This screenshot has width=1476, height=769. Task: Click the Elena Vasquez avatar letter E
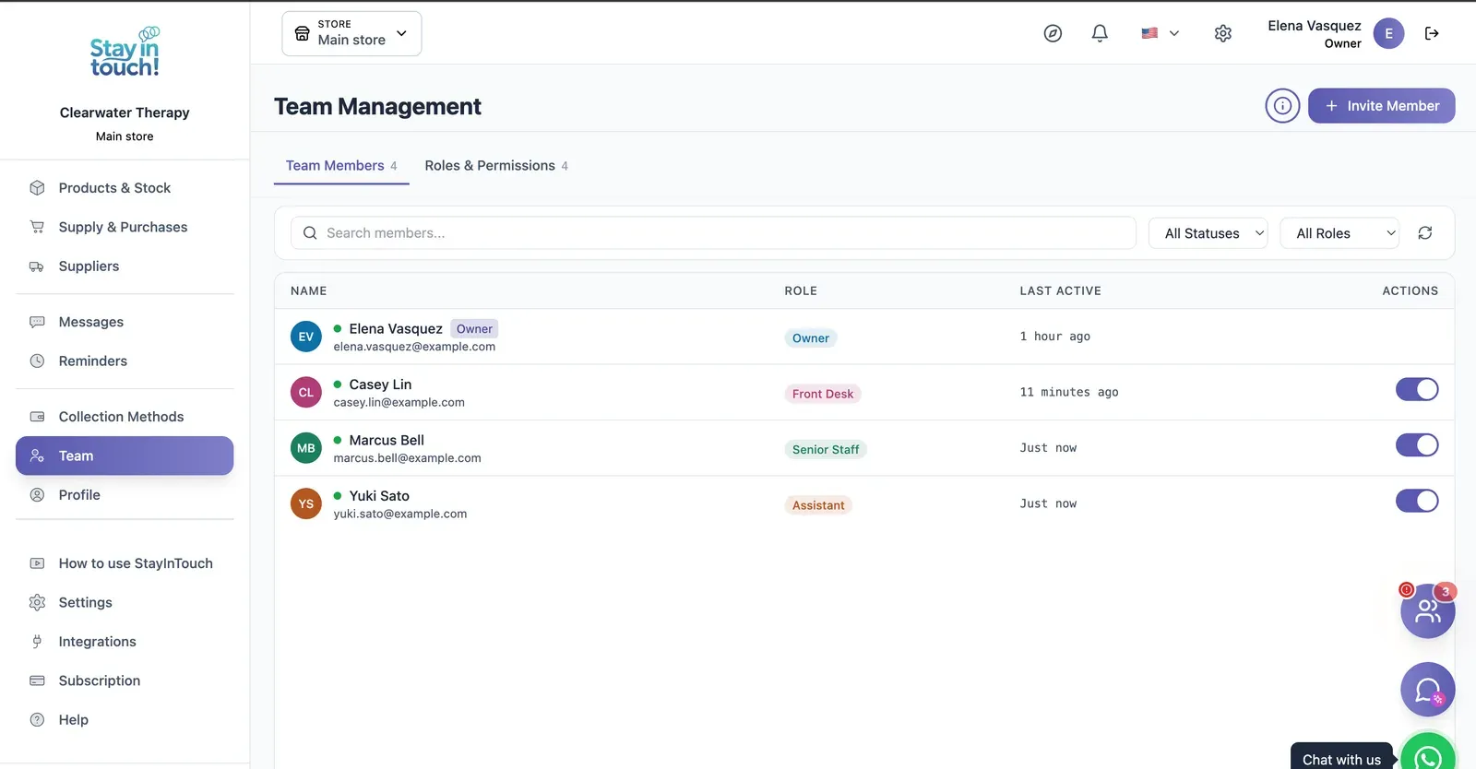(1388, 33)
